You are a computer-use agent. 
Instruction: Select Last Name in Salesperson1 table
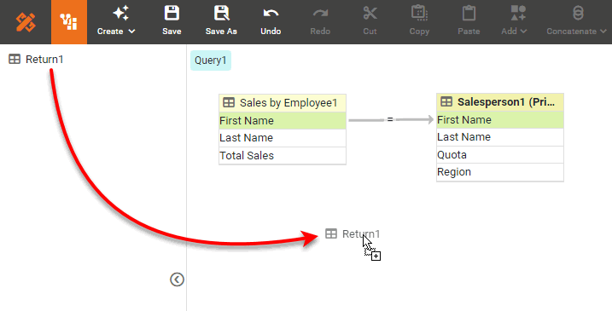point(500,137)
